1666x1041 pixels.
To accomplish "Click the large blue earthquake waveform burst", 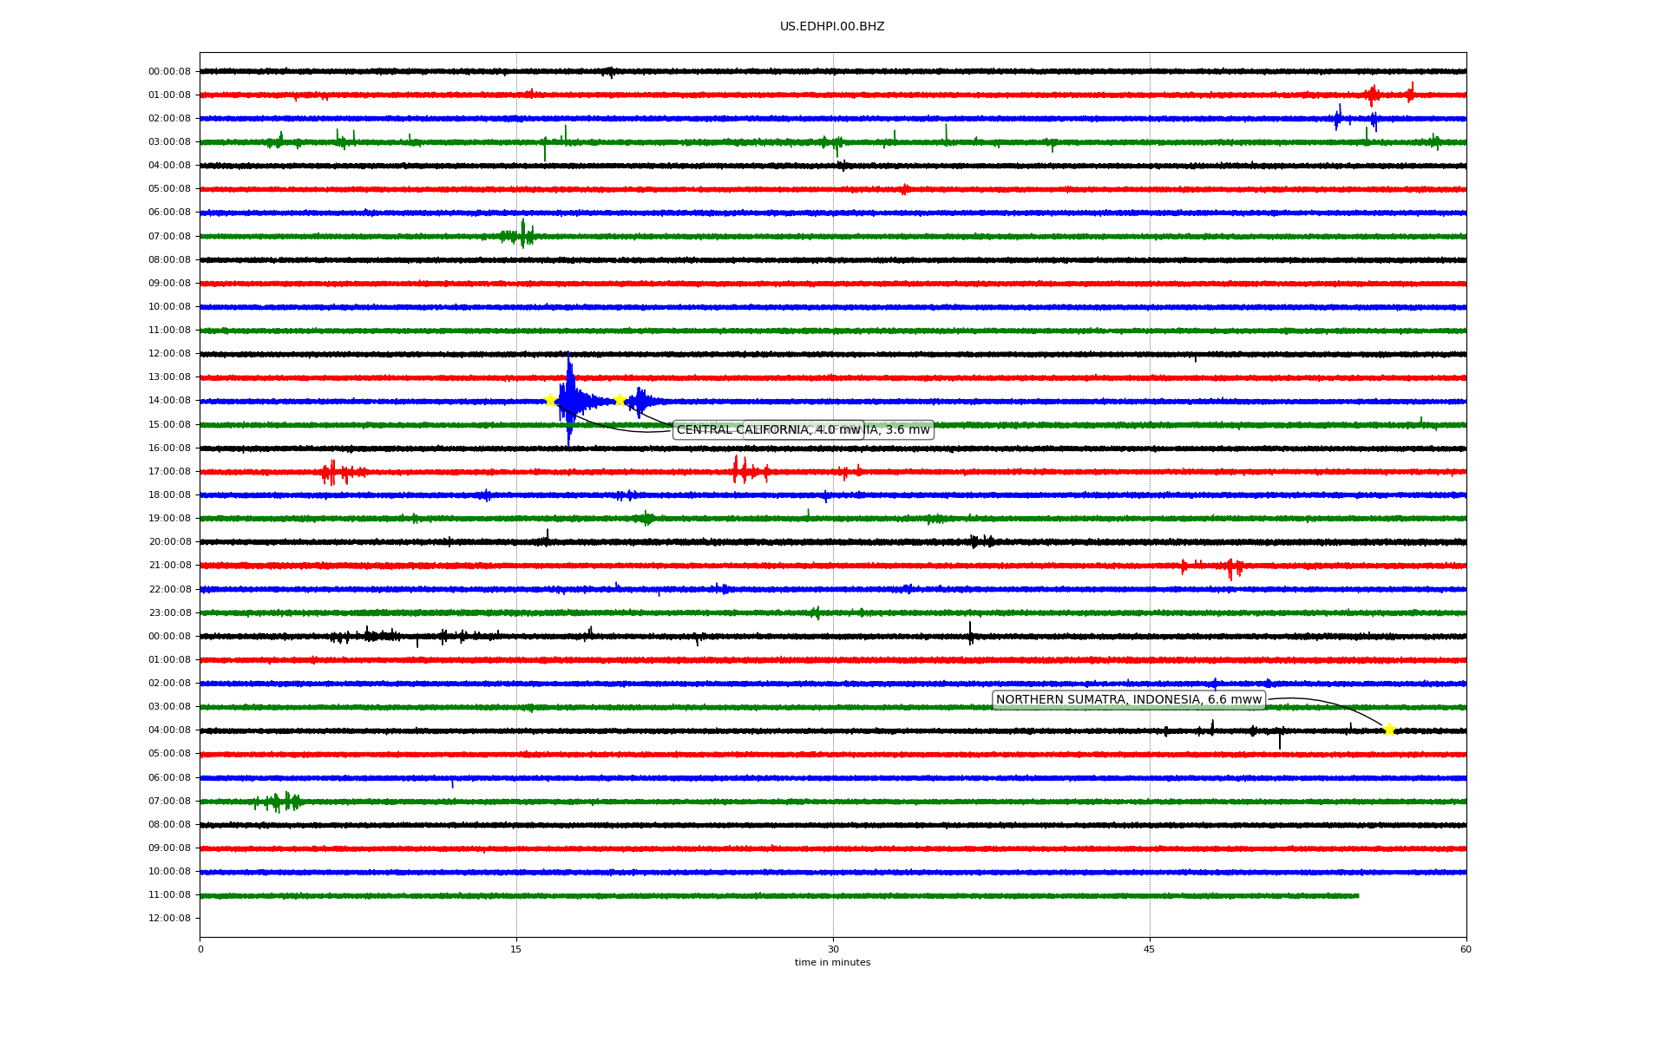I will coord(570,399).
